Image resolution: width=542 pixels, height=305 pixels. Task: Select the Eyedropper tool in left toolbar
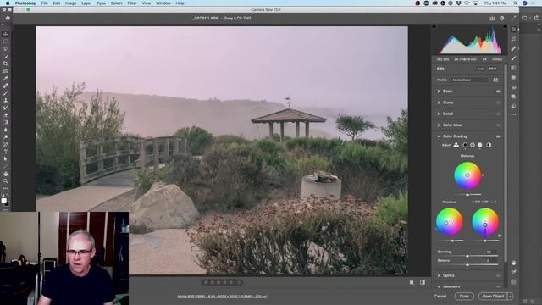click(6, 78)
